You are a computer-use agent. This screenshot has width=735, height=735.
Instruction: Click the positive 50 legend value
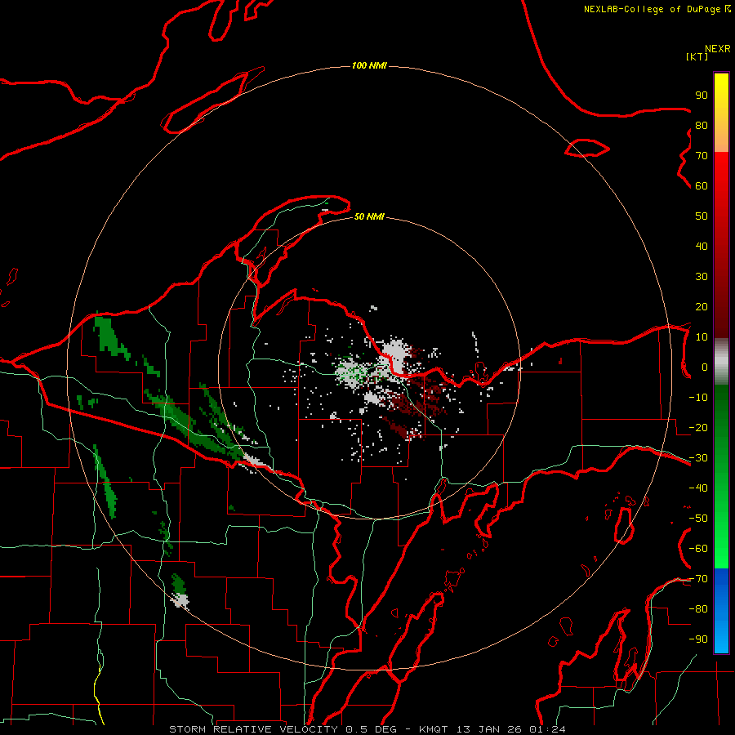[702, 216]
